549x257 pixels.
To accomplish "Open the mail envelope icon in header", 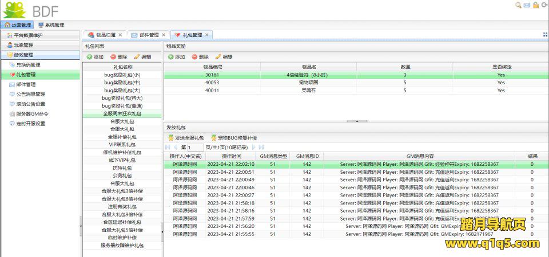I will coord(527,5).
